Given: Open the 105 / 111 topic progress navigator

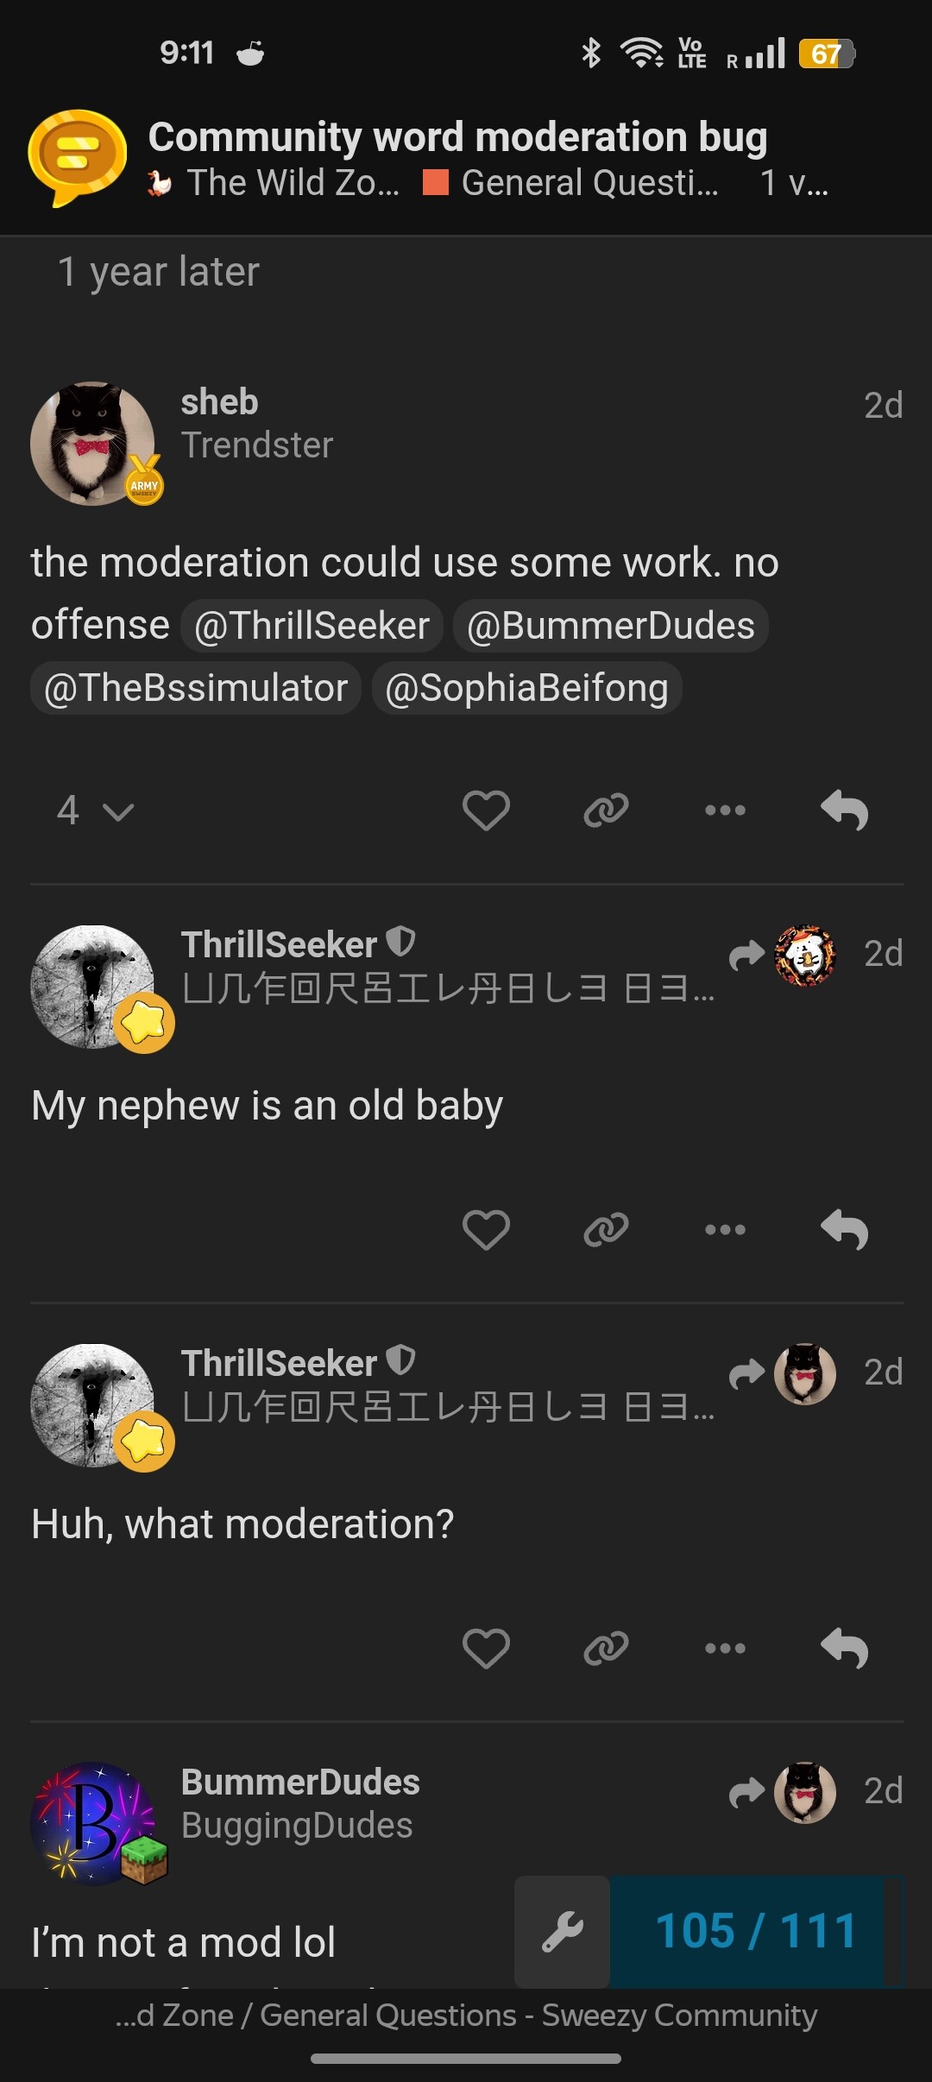Looking at the screenshot, I should [x=754, y=1931].
